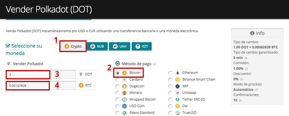Screen dimensions: 289x116
Task: Click the USD Coin icon
Action: (124, 106)
